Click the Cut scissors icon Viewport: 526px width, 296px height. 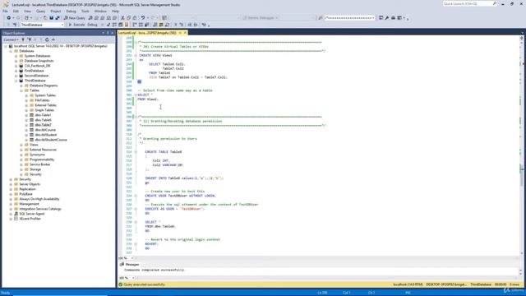pyautogui.click(x=122, y=18)
